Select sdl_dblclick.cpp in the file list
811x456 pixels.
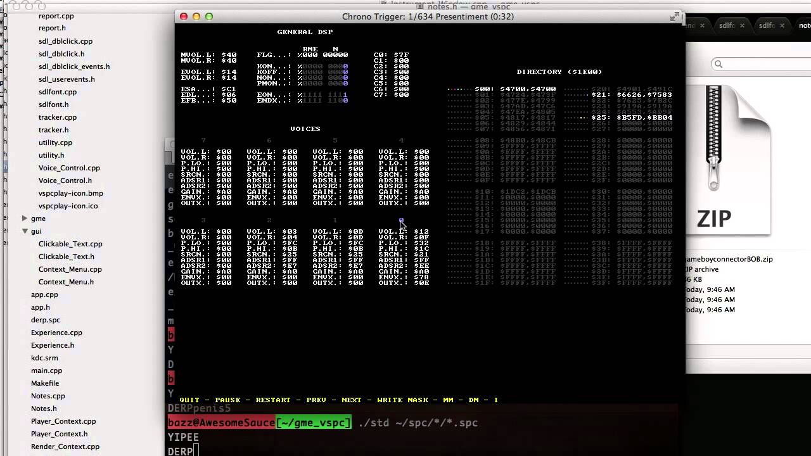(x=65, y=41)
